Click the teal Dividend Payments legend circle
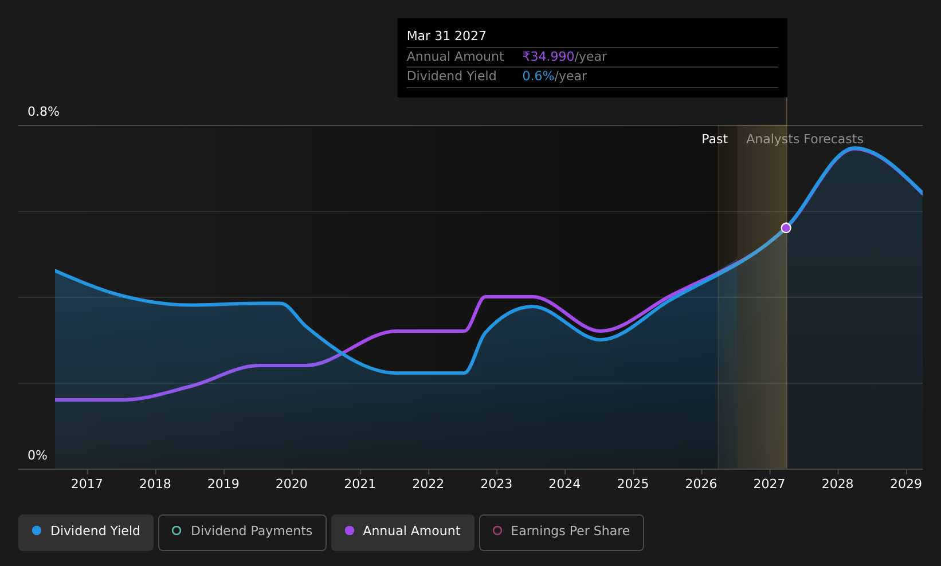This screenshot has width=941, height=566. tap(177, 530)
